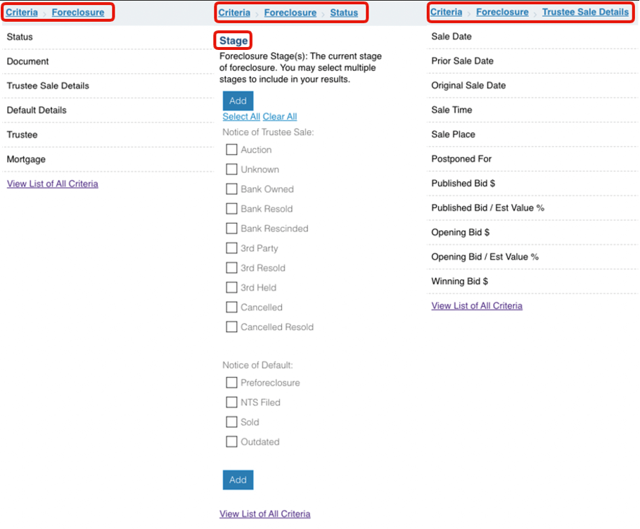Select Sale Date criteria option
Screen dimensions: 640x529
pyautogui.click(x=452, y=37)
